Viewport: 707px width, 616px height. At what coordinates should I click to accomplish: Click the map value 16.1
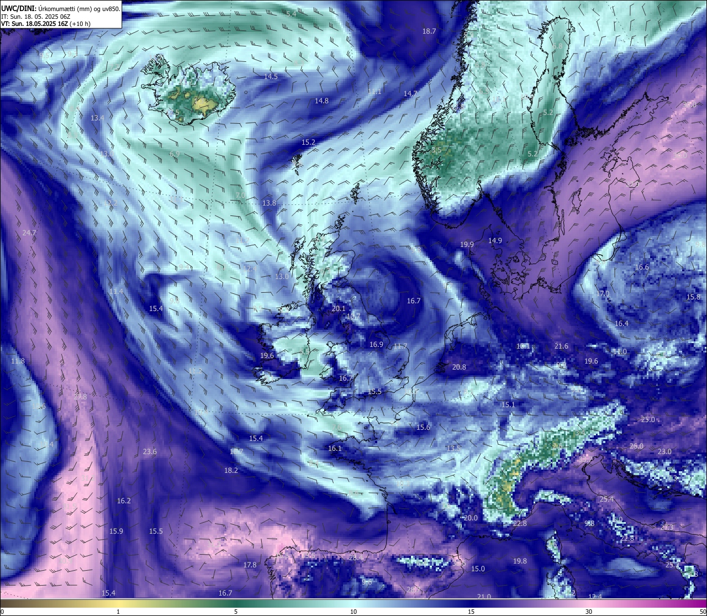point(335,449)
